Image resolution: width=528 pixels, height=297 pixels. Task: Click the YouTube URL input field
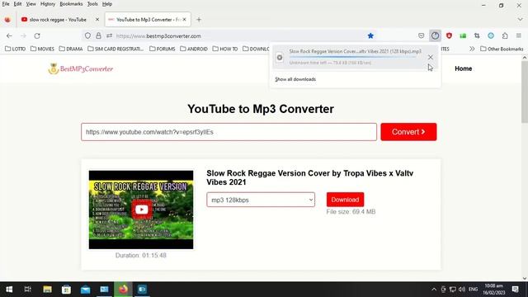pos(229,132)
